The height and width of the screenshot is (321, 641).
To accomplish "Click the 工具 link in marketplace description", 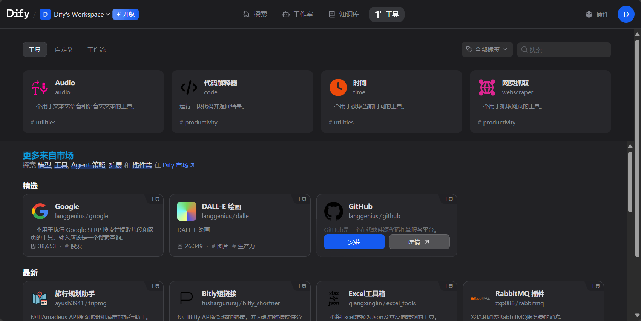I will 61,165.
